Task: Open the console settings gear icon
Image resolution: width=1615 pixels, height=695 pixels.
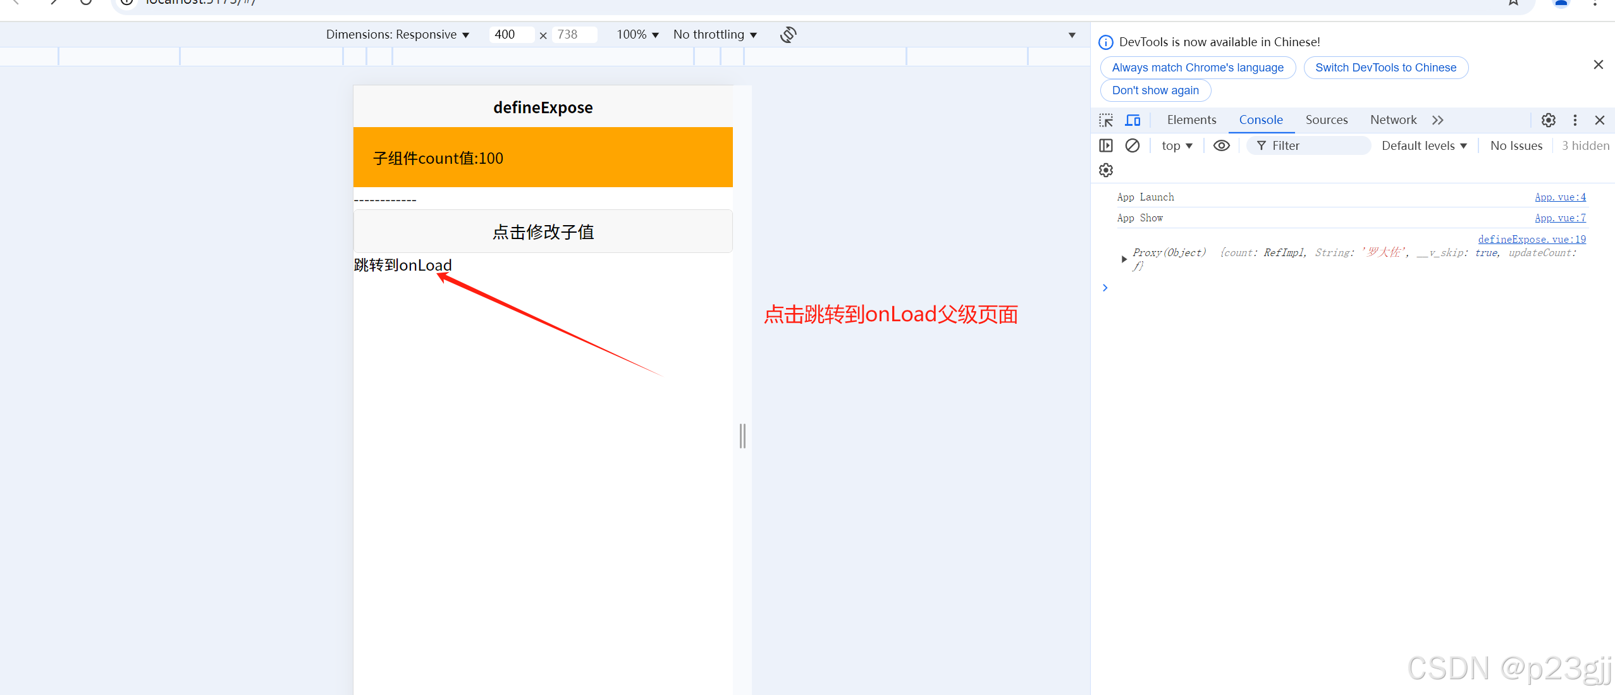Action: click(1106, 170)
